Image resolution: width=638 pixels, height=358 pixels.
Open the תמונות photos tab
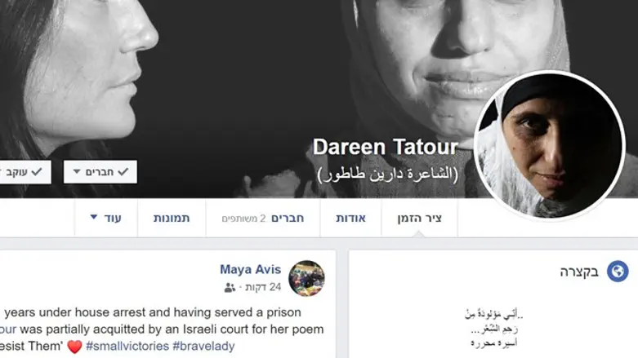(172, 219)
